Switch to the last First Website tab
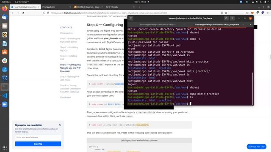 [120, 7]
